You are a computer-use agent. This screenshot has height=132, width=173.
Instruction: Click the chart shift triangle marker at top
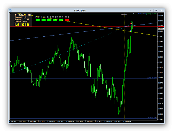click(133, 14)
